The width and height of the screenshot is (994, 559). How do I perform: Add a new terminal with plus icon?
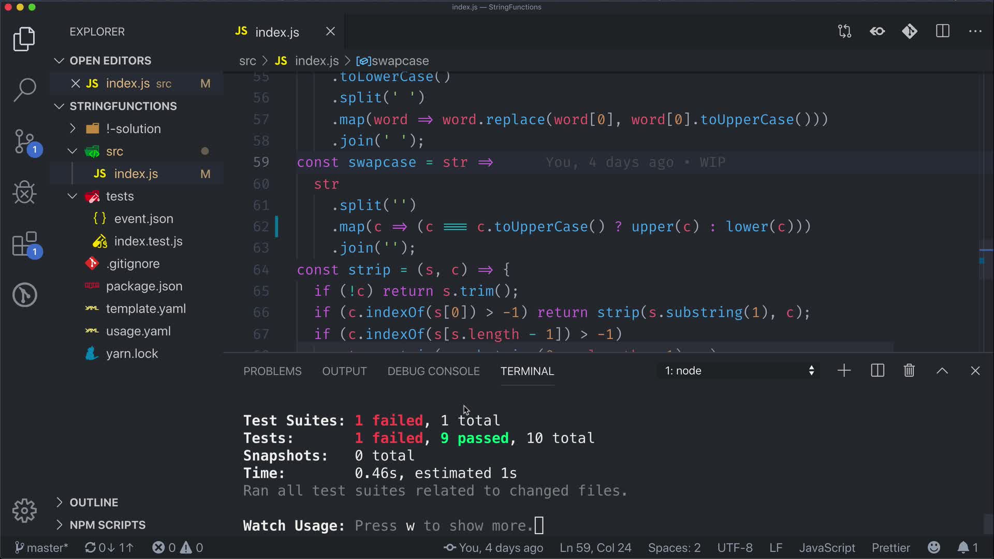[844, 371]
